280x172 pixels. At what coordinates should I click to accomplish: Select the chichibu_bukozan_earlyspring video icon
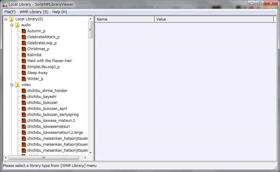point(24,115)
